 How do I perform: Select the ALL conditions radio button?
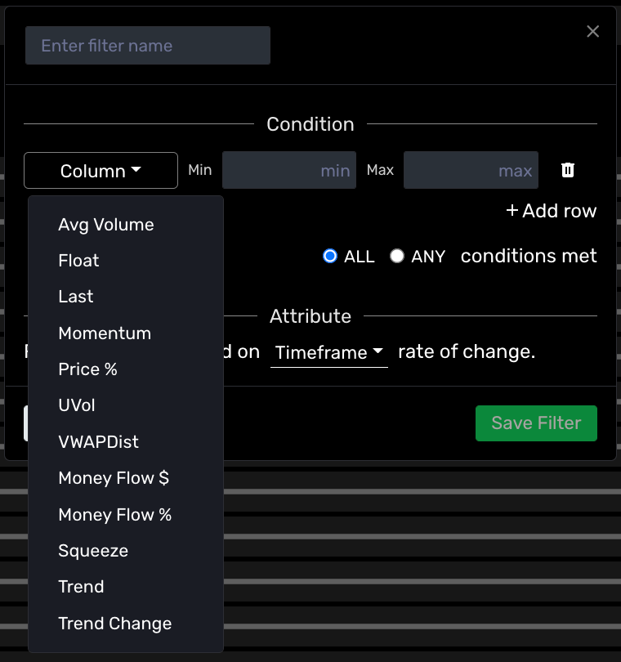click(330, 256)
